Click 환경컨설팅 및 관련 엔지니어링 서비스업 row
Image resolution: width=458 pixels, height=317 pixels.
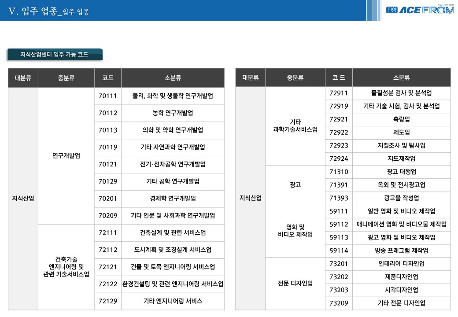tap(173, 284)
